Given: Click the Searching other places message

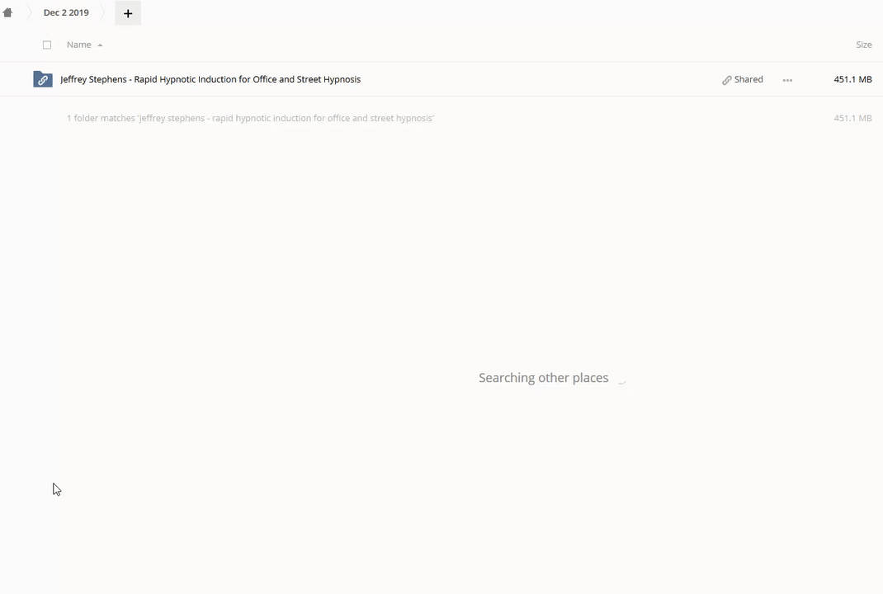Looking at the screenshot, I should click(544, 378).
